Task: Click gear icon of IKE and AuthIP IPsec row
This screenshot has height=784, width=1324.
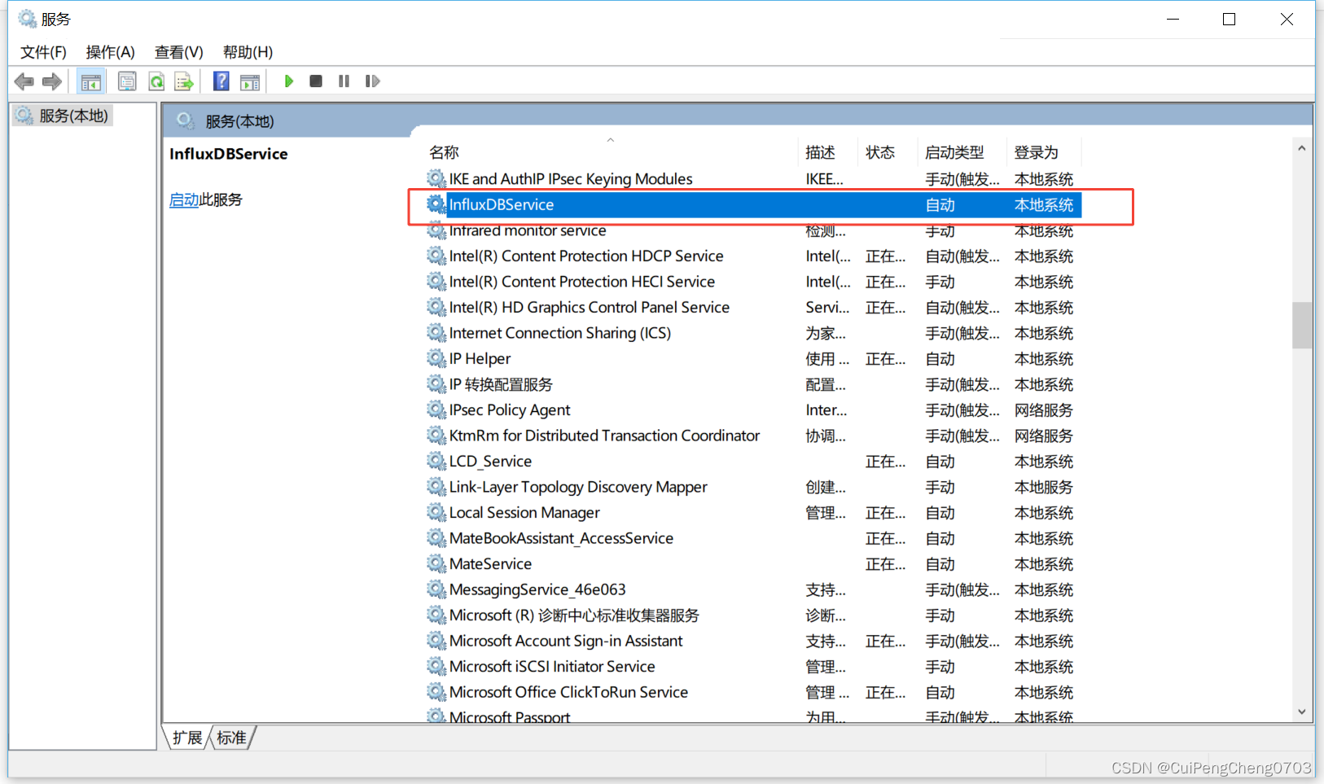Action: click(436, 178)
